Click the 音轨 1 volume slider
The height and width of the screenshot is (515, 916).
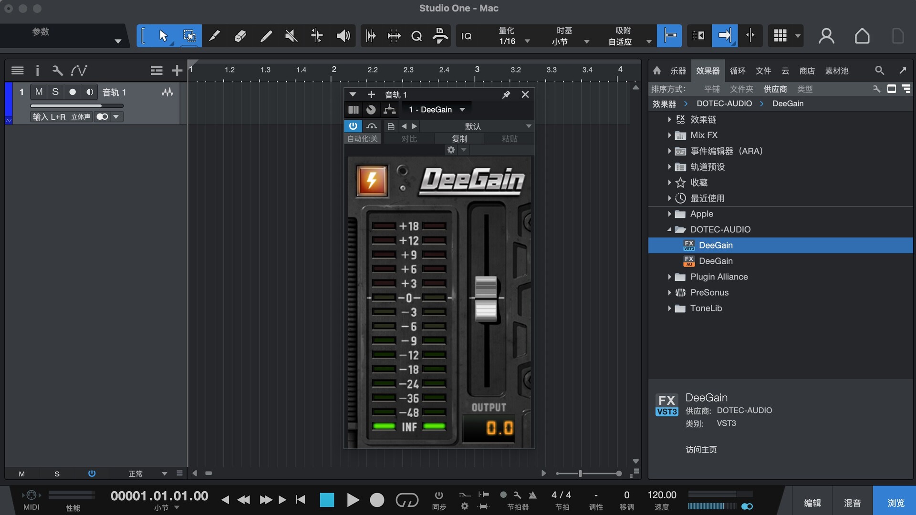click(x=77, y=106)
